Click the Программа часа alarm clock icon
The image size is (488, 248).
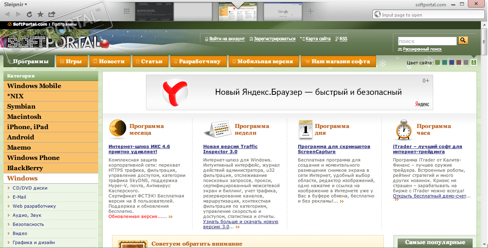[404, 130]
